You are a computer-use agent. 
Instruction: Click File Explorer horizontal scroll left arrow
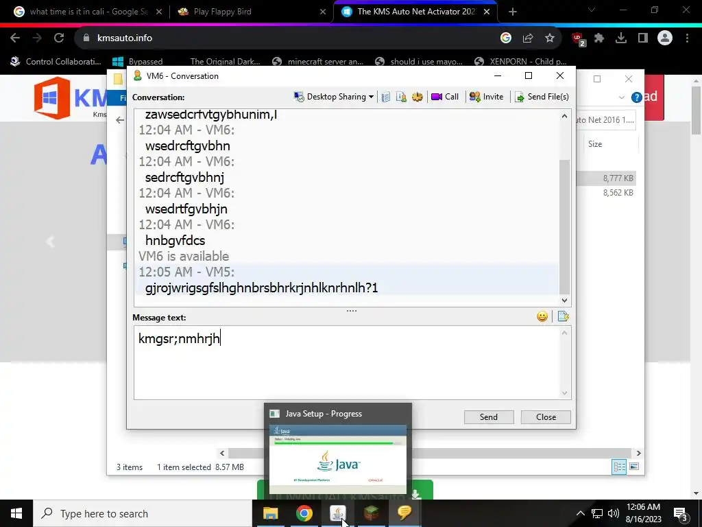point(223,454)
